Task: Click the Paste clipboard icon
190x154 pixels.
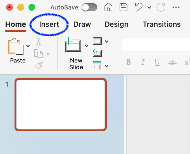Action: (16, 46)
